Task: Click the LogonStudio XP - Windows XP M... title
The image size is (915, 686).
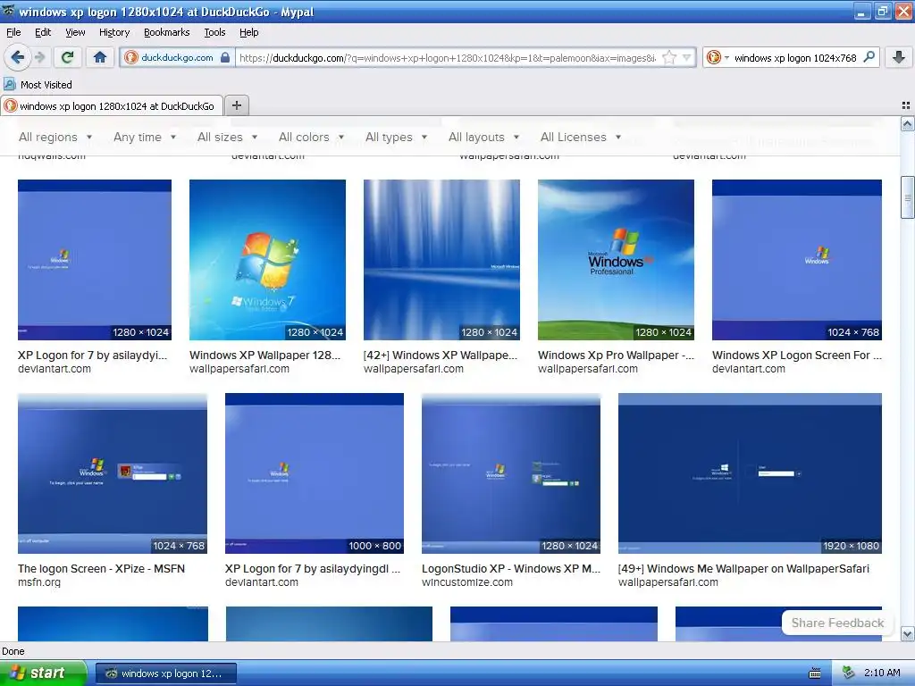Action: pyautogui.click(x=510, y=568)
